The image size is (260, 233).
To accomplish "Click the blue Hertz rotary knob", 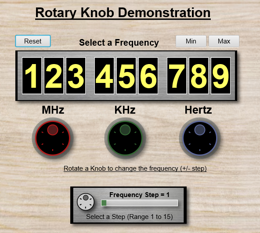I will 200,138.
